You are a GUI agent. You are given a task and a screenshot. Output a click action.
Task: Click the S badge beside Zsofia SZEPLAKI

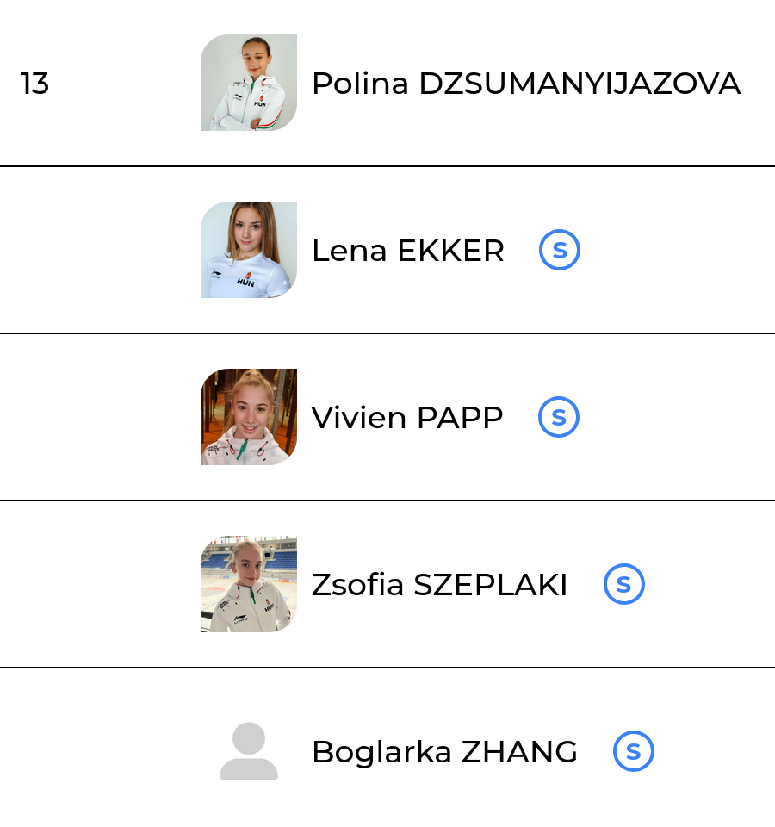coord(624,585)
